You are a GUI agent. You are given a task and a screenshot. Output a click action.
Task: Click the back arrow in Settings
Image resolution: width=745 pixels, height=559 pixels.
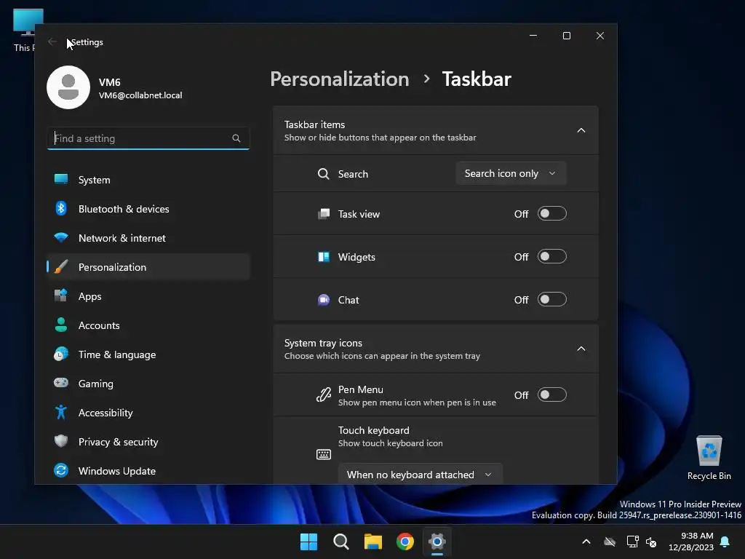click(52, 41)
